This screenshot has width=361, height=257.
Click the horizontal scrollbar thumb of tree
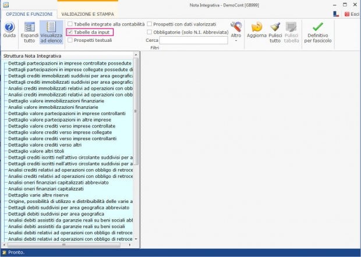coord(64,245)
